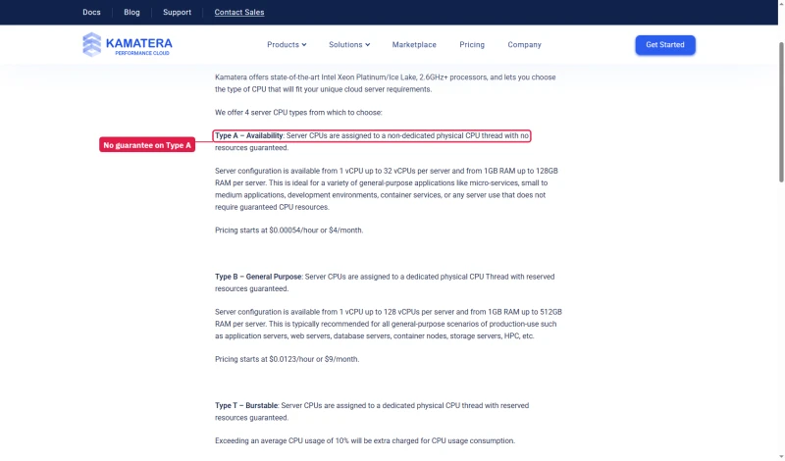Click the page vertical scrollbar thumb

click(781, 113)
